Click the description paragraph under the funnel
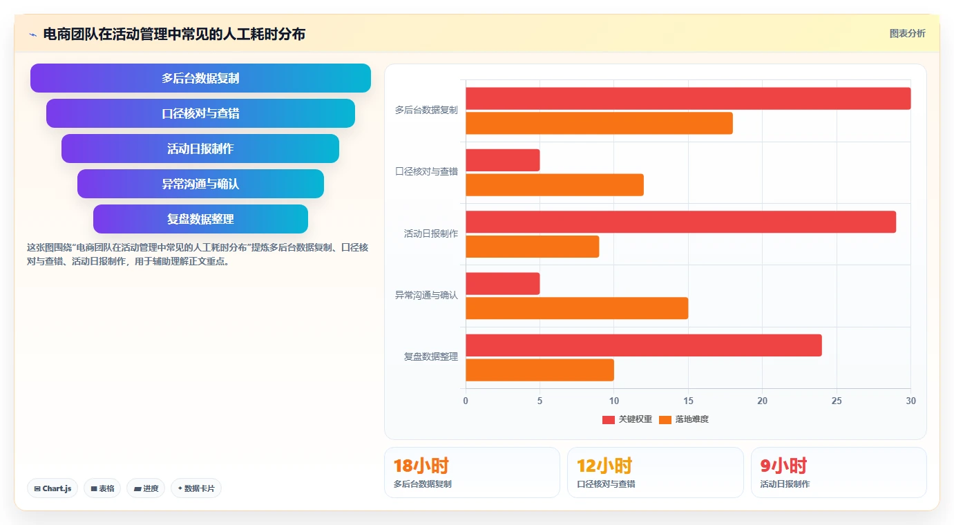Screen dimensions: 954x525 tap(198, 254)
